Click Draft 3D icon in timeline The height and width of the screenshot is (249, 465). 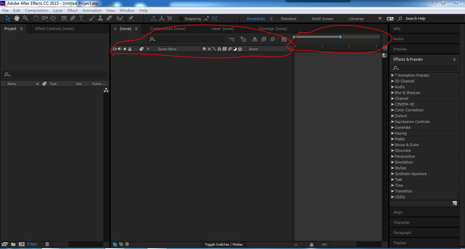(x=243, y=40)
